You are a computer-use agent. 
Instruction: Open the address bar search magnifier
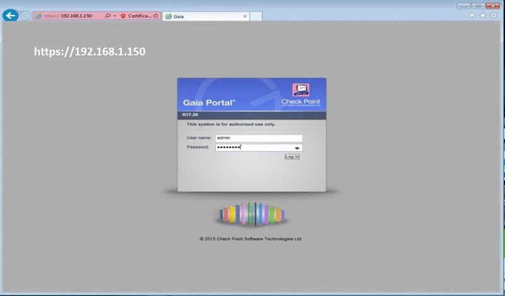click(x=108, y=15)
